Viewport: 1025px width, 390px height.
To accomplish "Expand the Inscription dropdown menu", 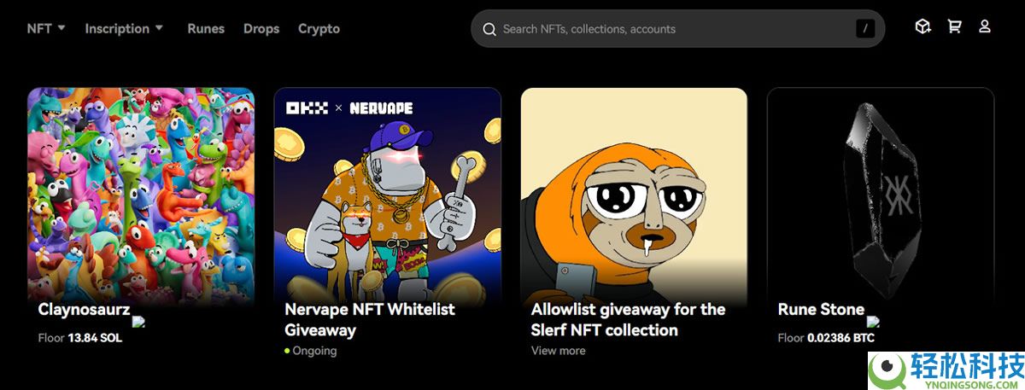I will click(124, 28).
